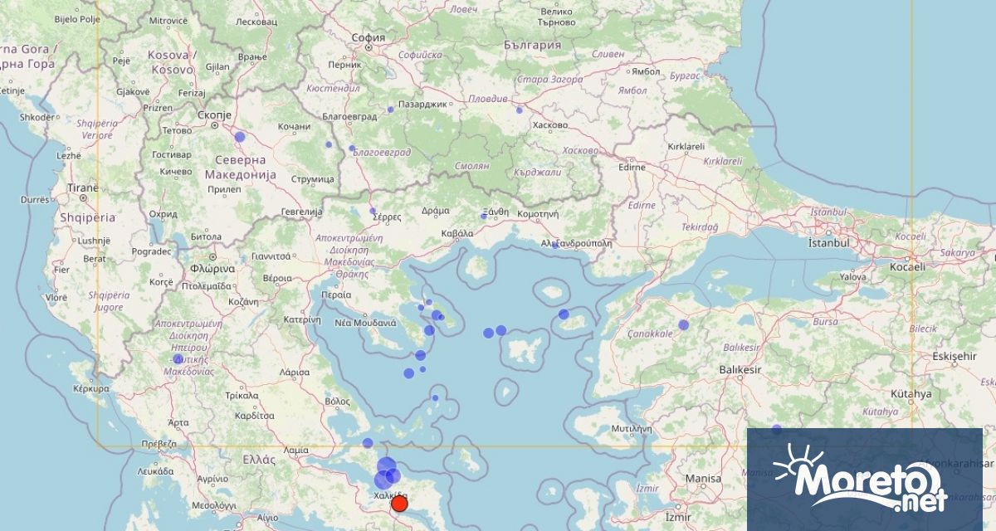Select the Охрид label

coord(162,213)
